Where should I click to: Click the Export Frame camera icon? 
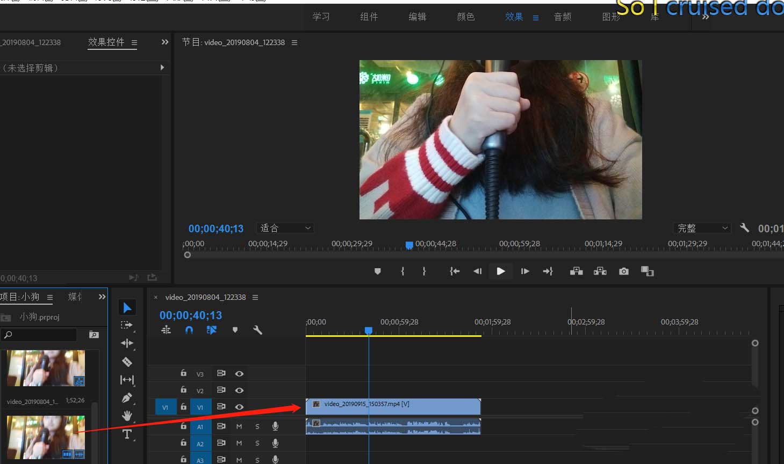click(x=623, y=271)
